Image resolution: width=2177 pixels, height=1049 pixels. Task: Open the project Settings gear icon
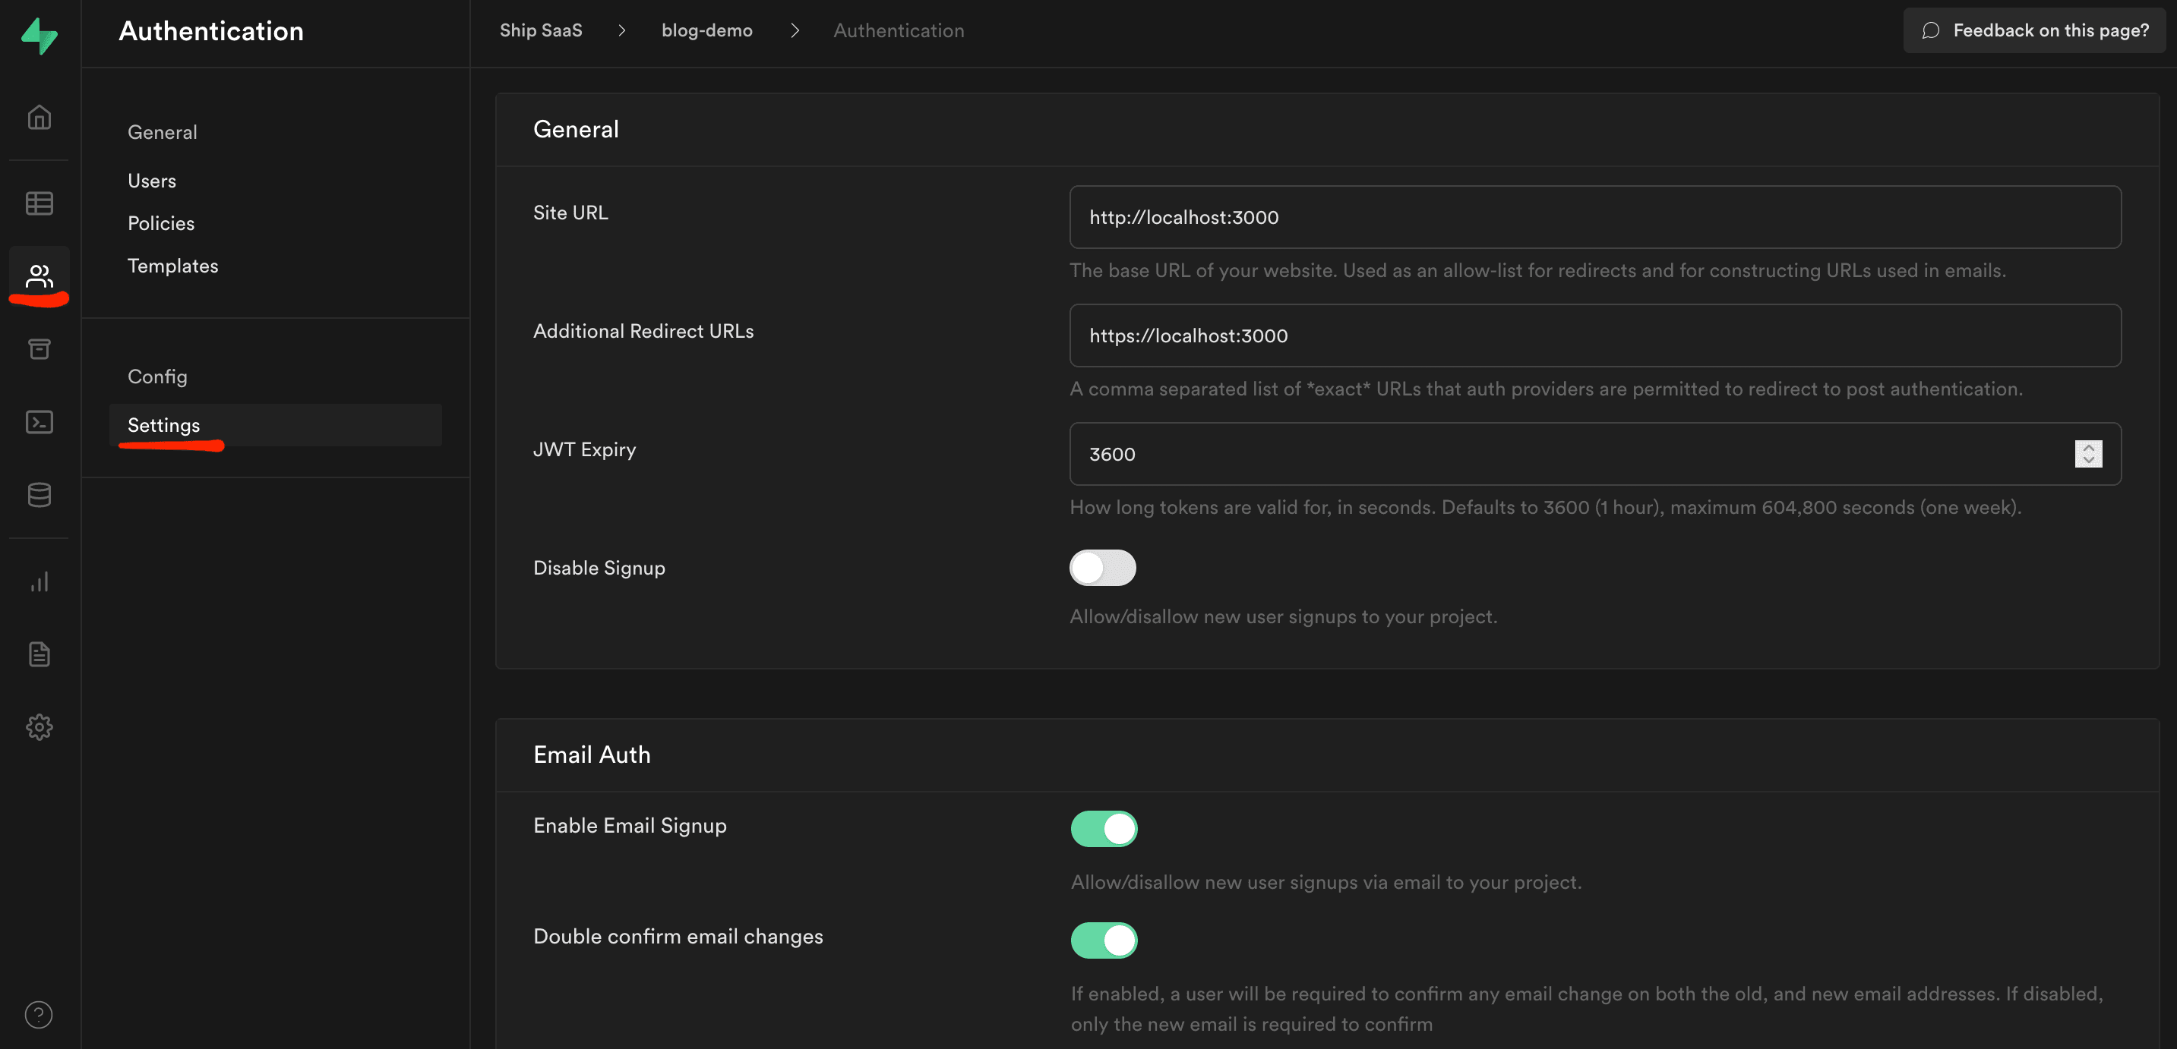39,726
